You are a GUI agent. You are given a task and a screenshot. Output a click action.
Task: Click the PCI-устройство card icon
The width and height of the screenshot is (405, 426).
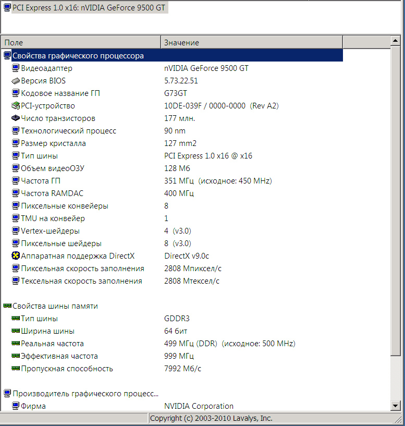[16, 106]
